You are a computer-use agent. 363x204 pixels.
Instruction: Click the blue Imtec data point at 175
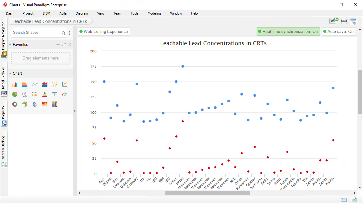(x=183, y=66)
